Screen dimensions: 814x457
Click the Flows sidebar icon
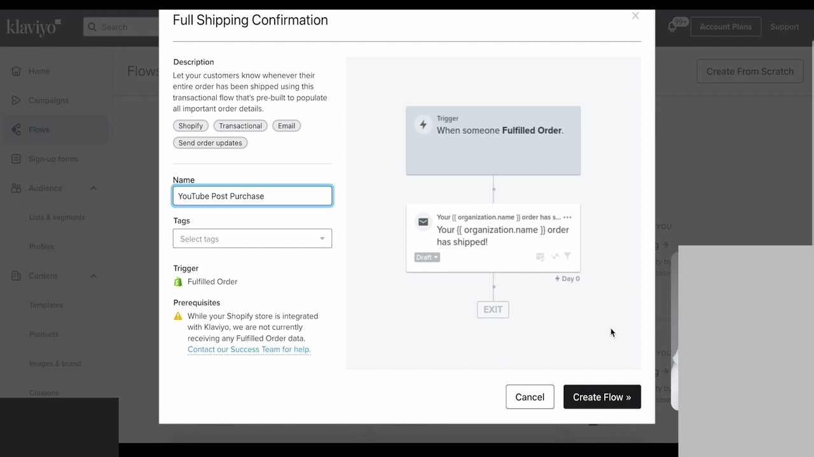16,129
